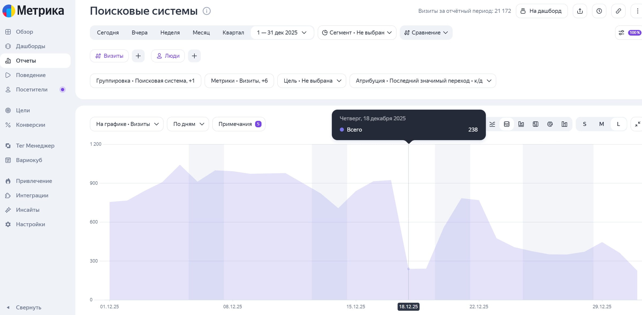Open the 1 — 31 дек 2025 date picker
Screen dimensions: 642x315
coord(282,33)
